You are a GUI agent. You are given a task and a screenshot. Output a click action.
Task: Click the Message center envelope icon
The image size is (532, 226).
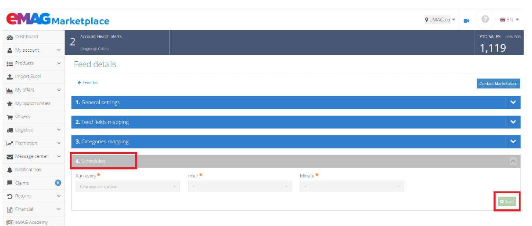pyautogui.click(x=10, y=157)
